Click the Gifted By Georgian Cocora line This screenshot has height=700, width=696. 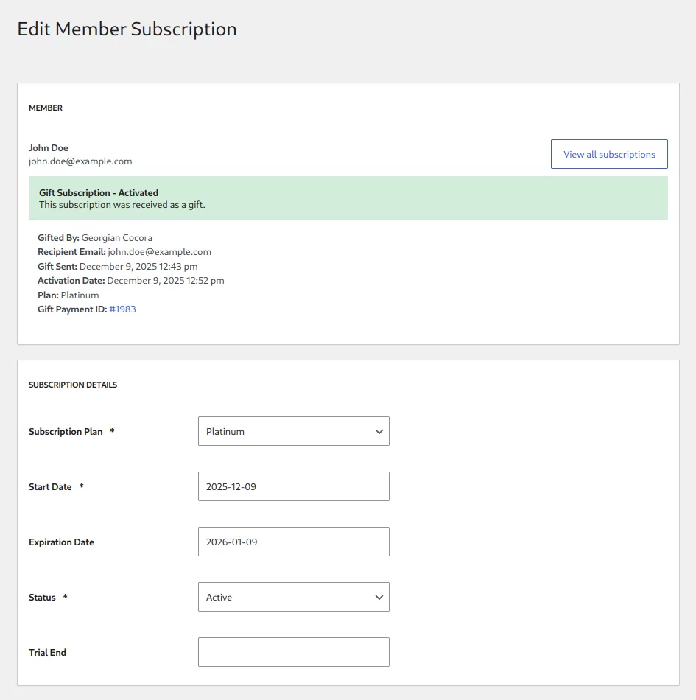tap(95, 238)
